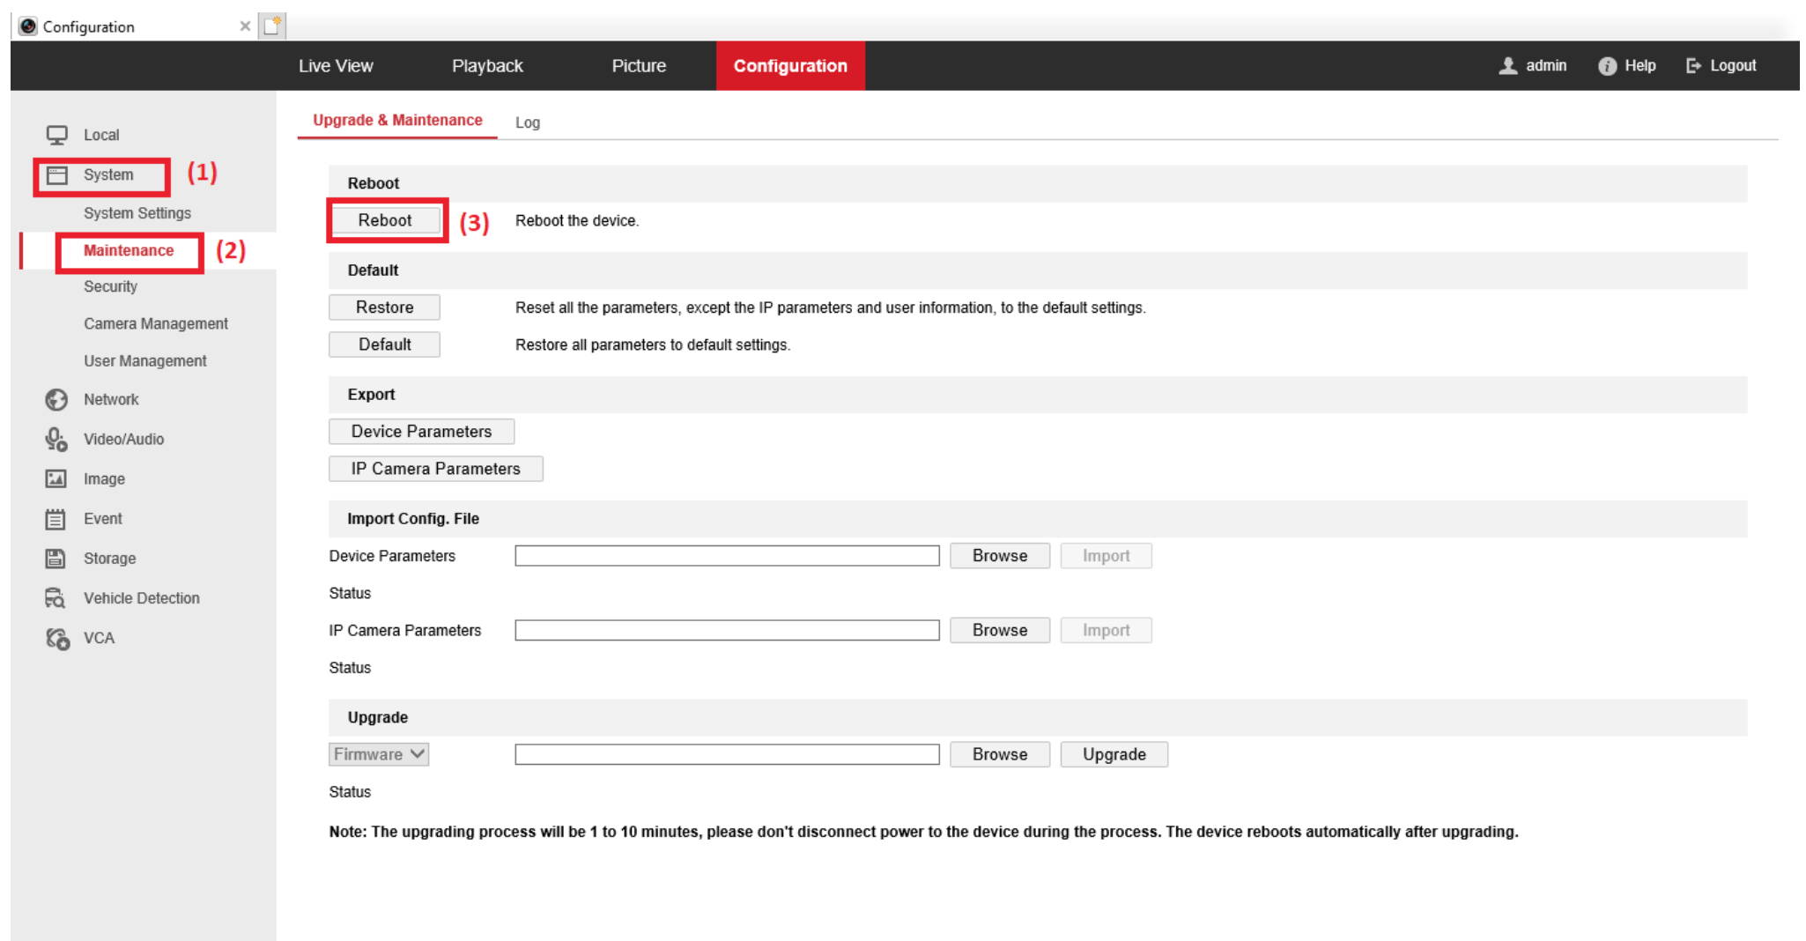Click the Help link text
The width and height of the screenshot is (1806, 941).
click(1640, 66)
